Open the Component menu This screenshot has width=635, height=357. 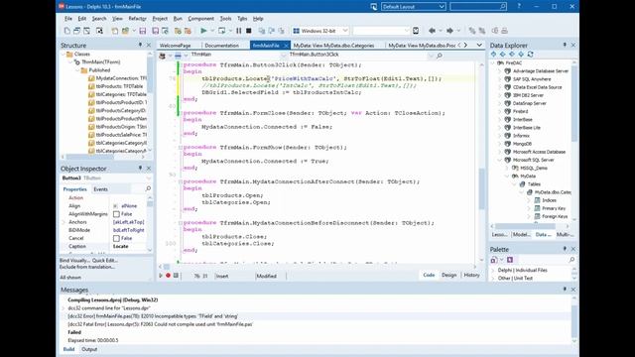coord(200,19)
